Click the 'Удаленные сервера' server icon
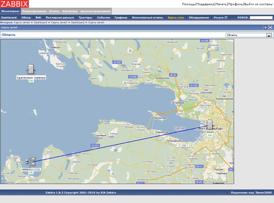The height and width of the screenshot is (203, 274). (30, 69)
